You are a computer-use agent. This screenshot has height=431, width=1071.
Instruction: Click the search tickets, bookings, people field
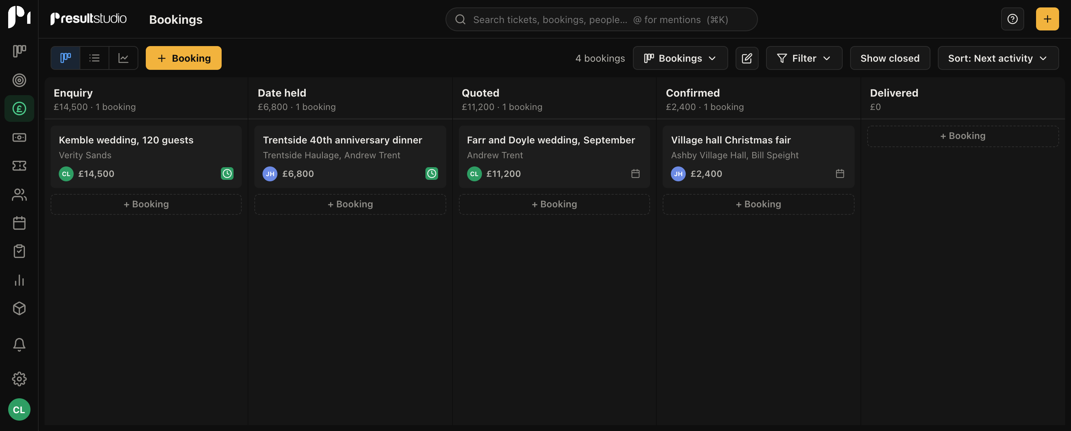601,19
